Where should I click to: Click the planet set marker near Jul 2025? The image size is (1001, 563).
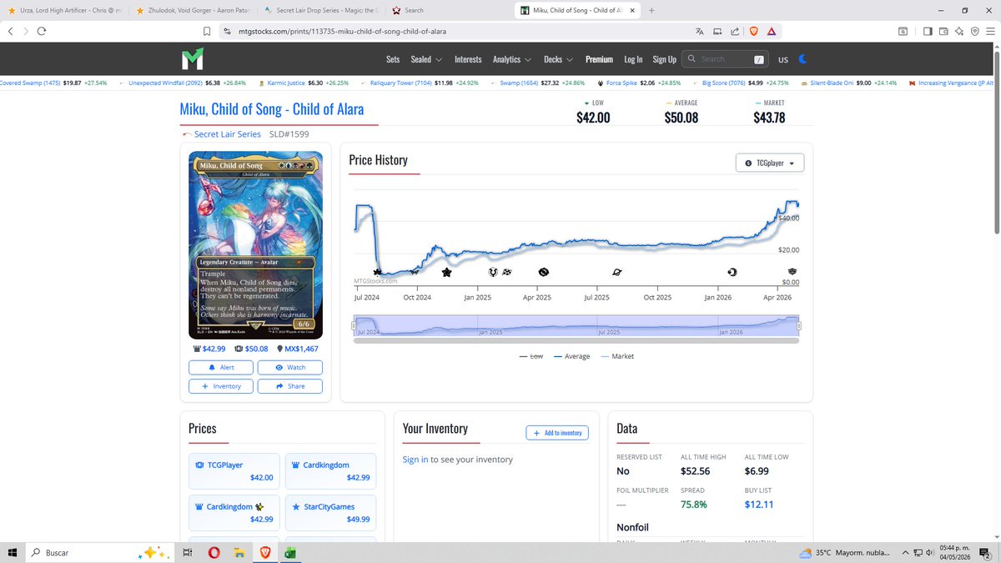(x=616, y=272)
